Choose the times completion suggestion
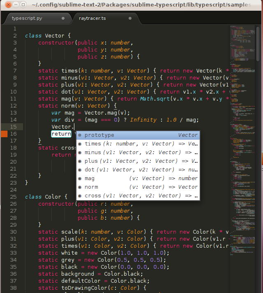 pos(138,144)
